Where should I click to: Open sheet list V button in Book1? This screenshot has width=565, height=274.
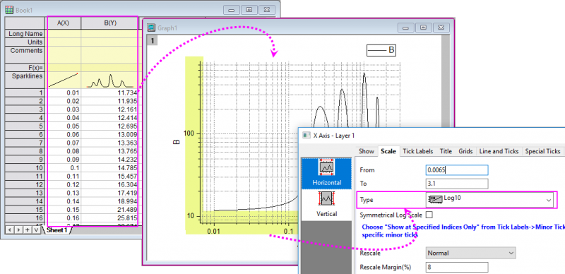(35, 230)
